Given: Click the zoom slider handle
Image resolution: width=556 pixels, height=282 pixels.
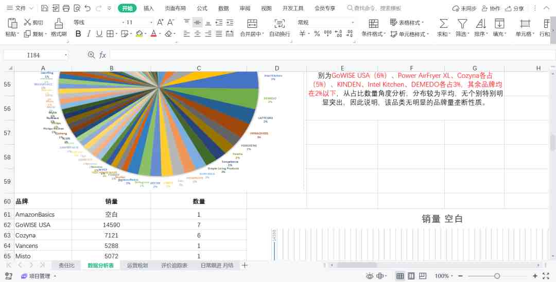Looking at the screenshot, I should tap(497, 276).
